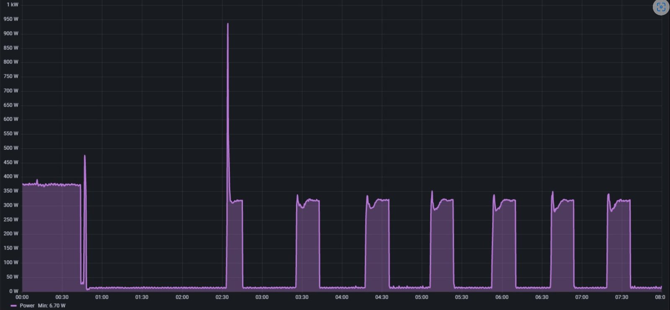
Task: Click the 250 W y-axis label
Action: click(11, 220)
